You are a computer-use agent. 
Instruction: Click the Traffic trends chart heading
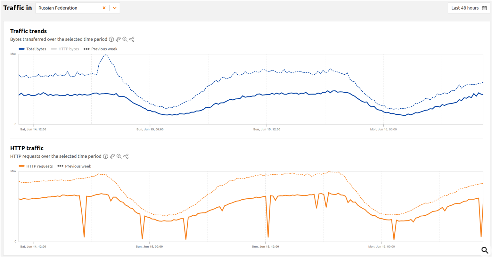29,31
